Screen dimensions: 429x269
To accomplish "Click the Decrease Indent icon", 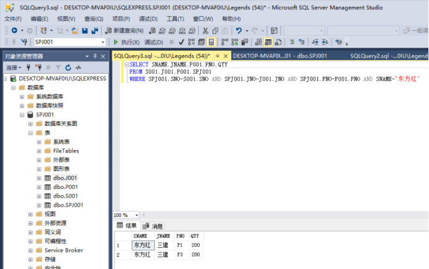I will pyautogui.click(x=315, y=42).
